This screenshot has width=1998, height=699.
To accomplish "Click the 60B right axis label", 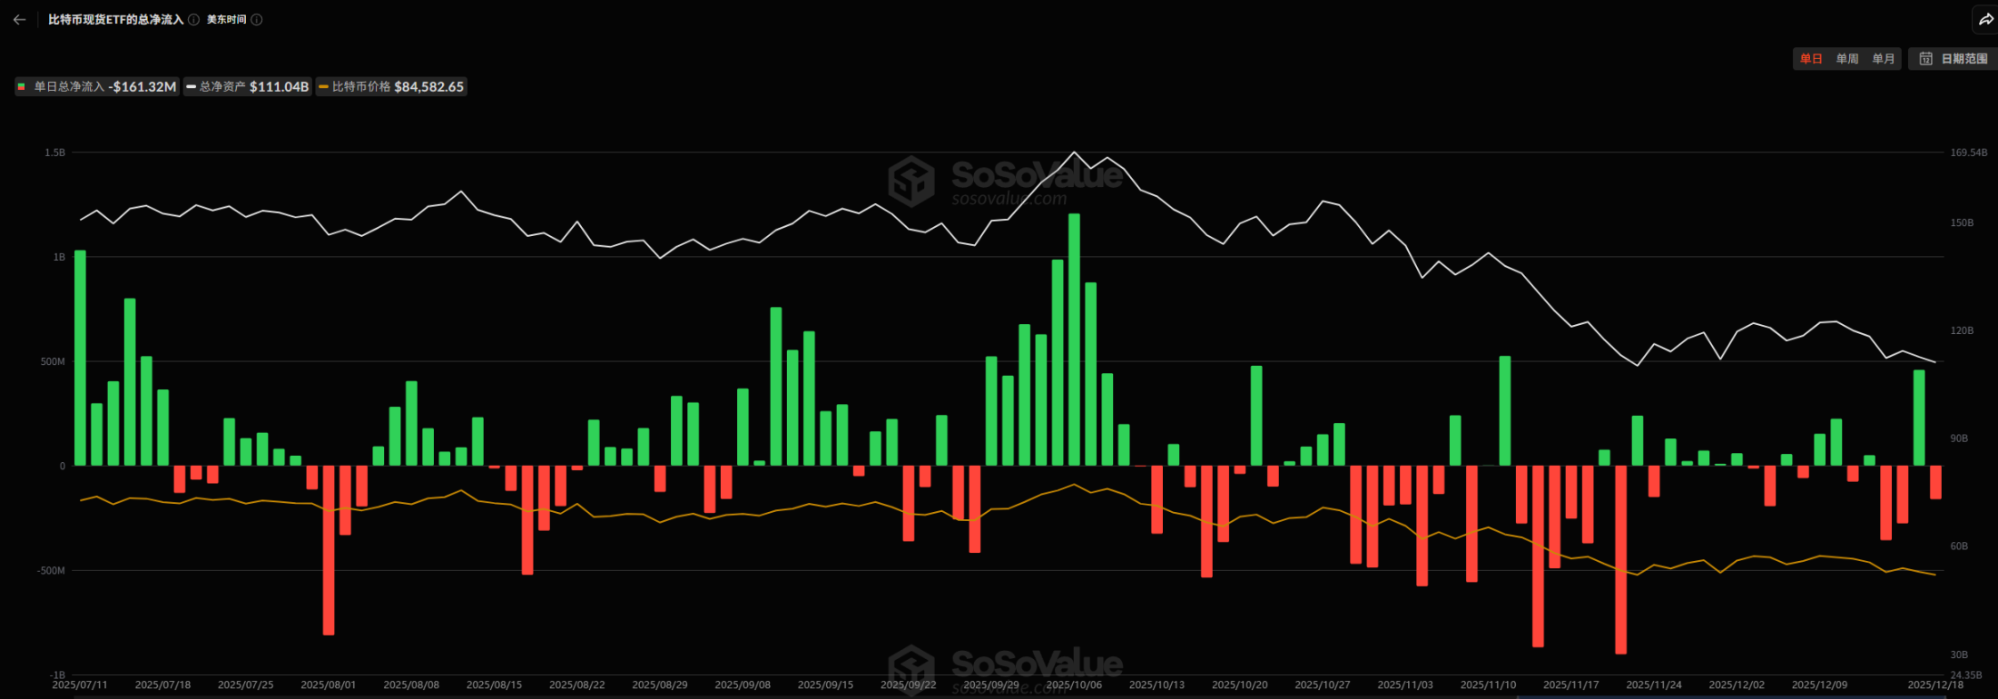I will point(1959,546).
